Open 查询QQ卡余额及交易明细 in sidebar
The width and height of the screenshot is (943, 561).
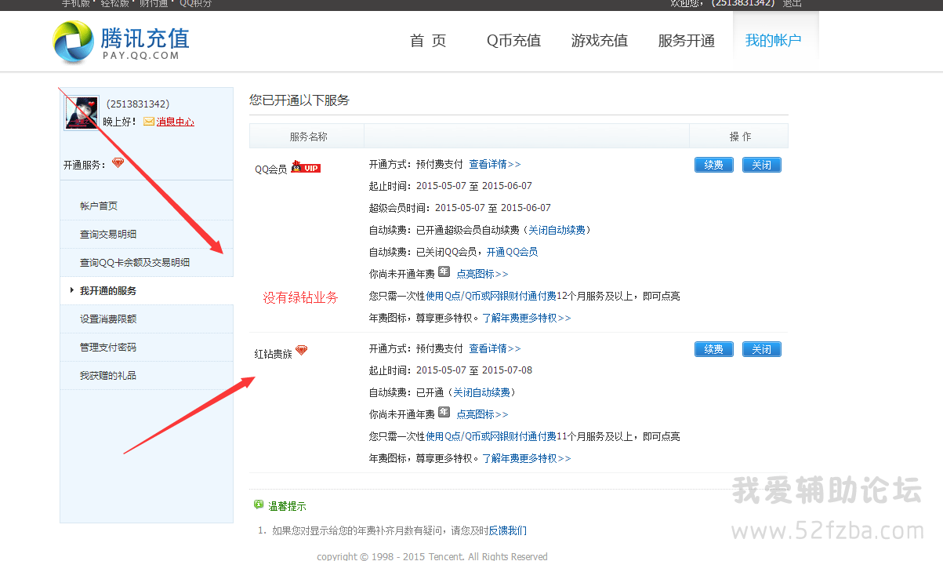pyautogui.click(x=135, y=263)
